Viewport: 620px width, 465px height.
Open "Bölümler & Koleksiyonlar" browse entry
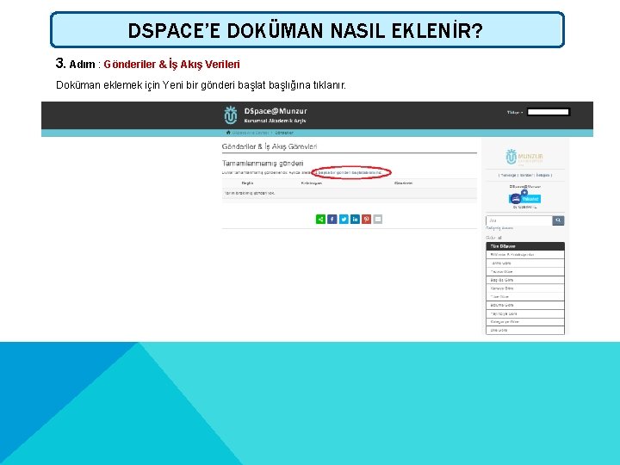coord(525,255)
